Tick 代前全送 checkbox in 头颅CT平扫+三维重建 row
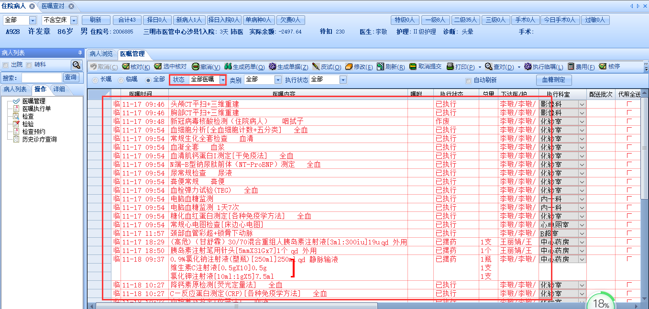Viewport: 649px width, 309px height. 629,104
